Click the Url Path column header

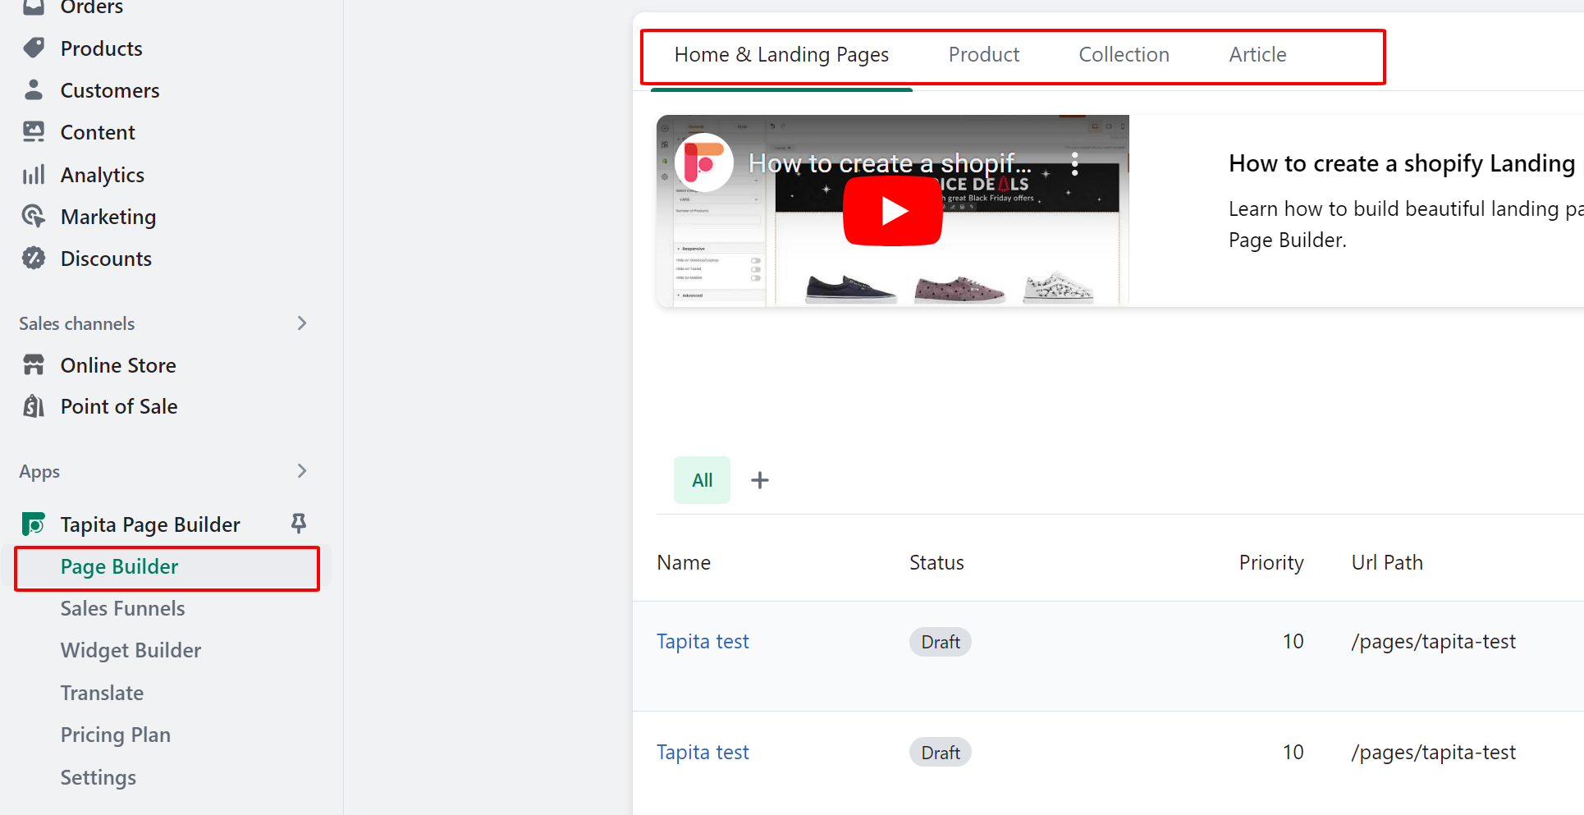coord(1387,563)
